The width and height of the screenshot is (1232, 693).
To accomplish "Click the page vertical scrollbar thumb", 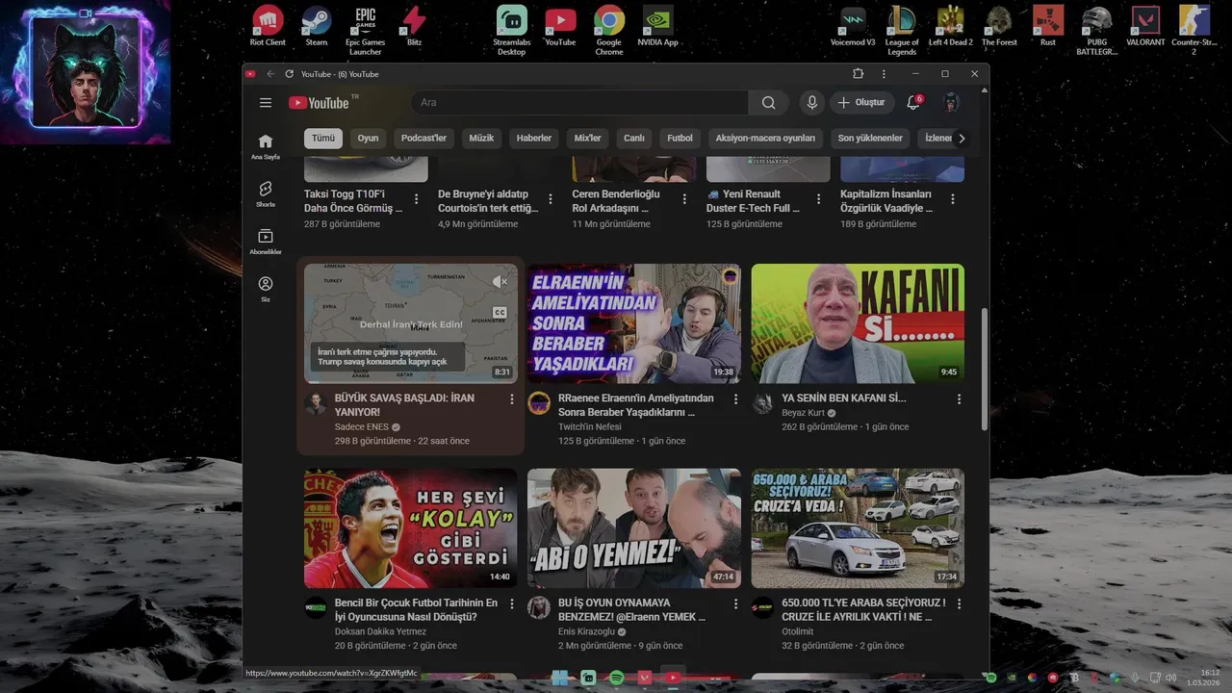I will (x=984, y=369).
